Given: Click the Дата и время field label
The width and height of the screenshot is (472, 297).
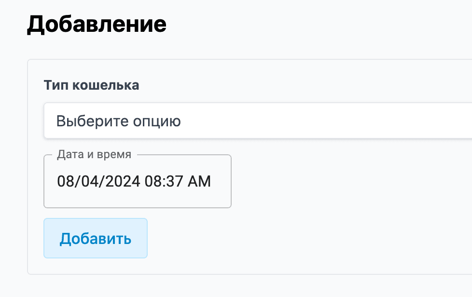Looking at the screenshot, I should pyautogui.click(x=94, y=154).
